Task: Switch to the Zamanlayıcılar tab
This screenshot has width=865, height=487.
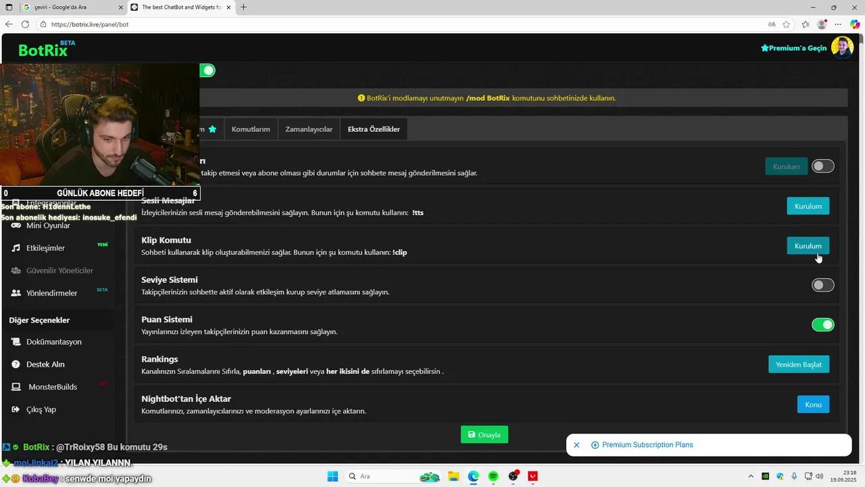Action: [x=309, y=129]
